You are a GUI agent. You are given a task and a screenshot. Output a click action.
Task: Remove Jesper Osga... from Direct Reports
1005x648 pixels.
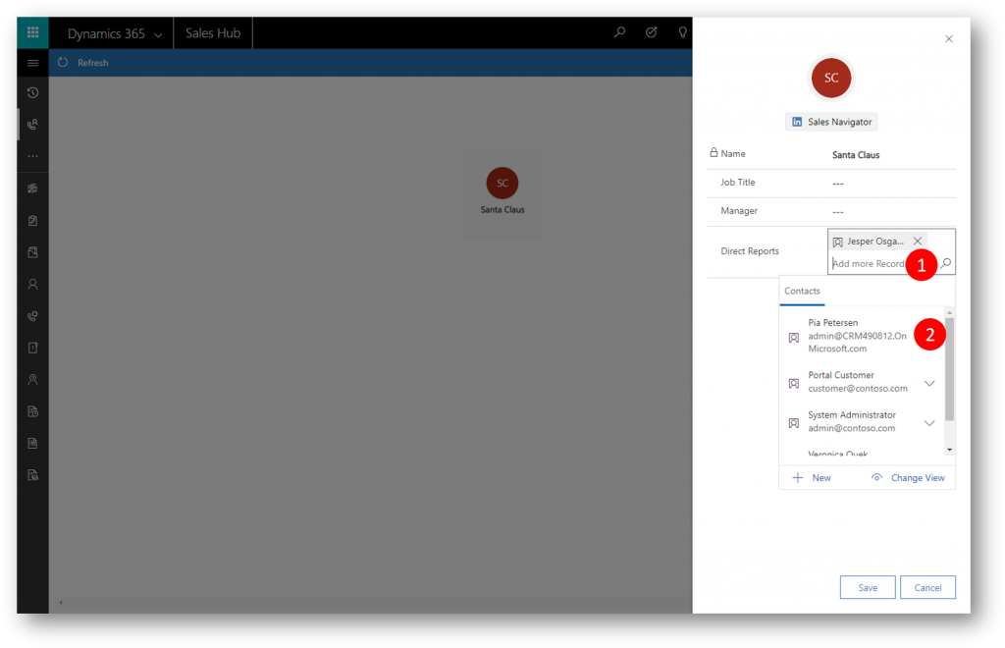[x=918, y=241]
